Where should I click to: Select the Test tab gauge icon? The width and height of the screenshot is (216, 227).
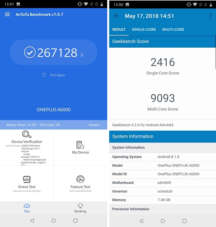(x=27, y=206)
